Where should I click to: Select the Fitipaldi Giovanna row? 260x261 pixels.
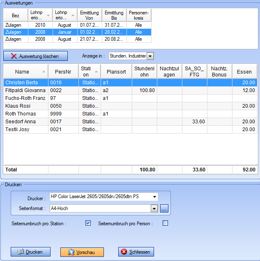point(25,90)
